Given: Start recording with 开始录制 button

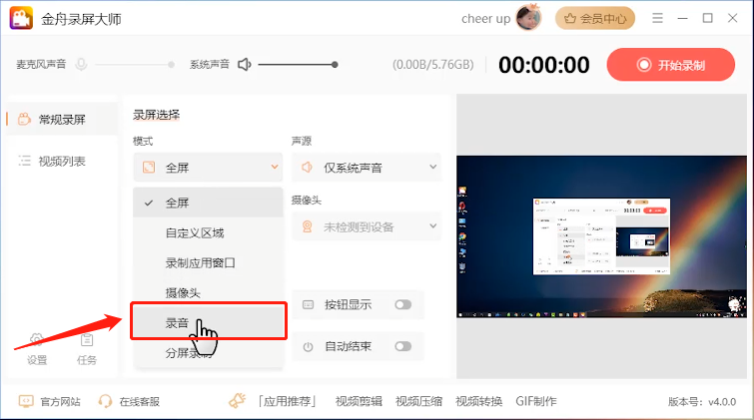Looking at the screenshot, I should point(670,65).
